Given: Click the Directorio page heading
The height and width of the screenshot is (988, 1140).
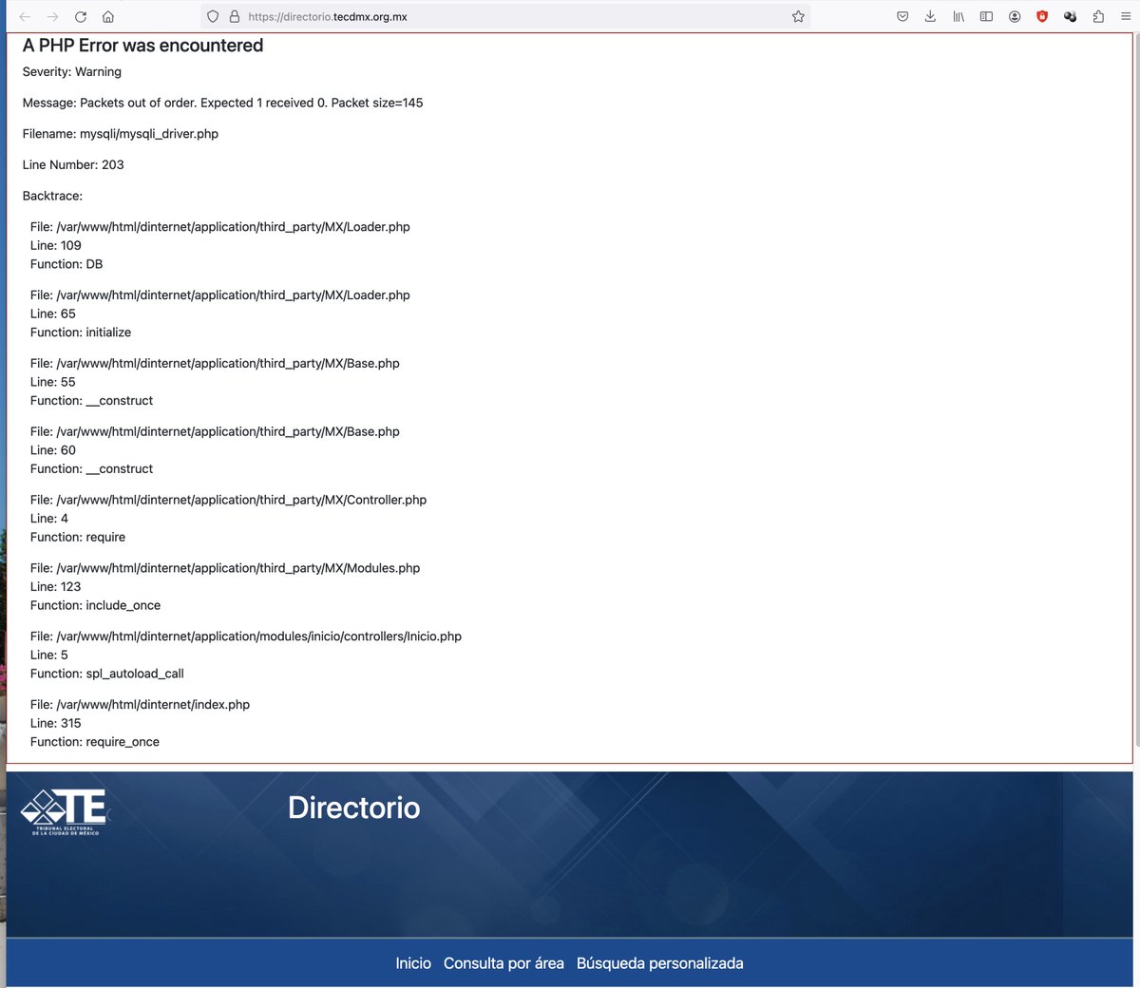Looking at the screenshot, I should coord(354,807).
